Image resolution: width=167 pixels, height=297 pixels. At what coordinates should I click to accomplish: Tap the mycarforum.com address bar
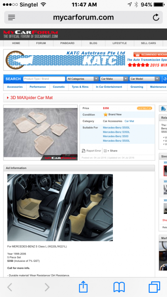pos(83,17)
